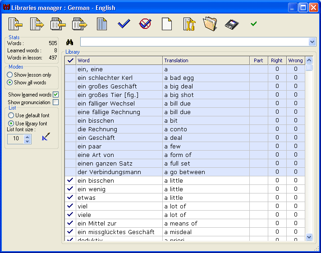
Task: Click the small green checkmark icon
Action: (253, 24)
